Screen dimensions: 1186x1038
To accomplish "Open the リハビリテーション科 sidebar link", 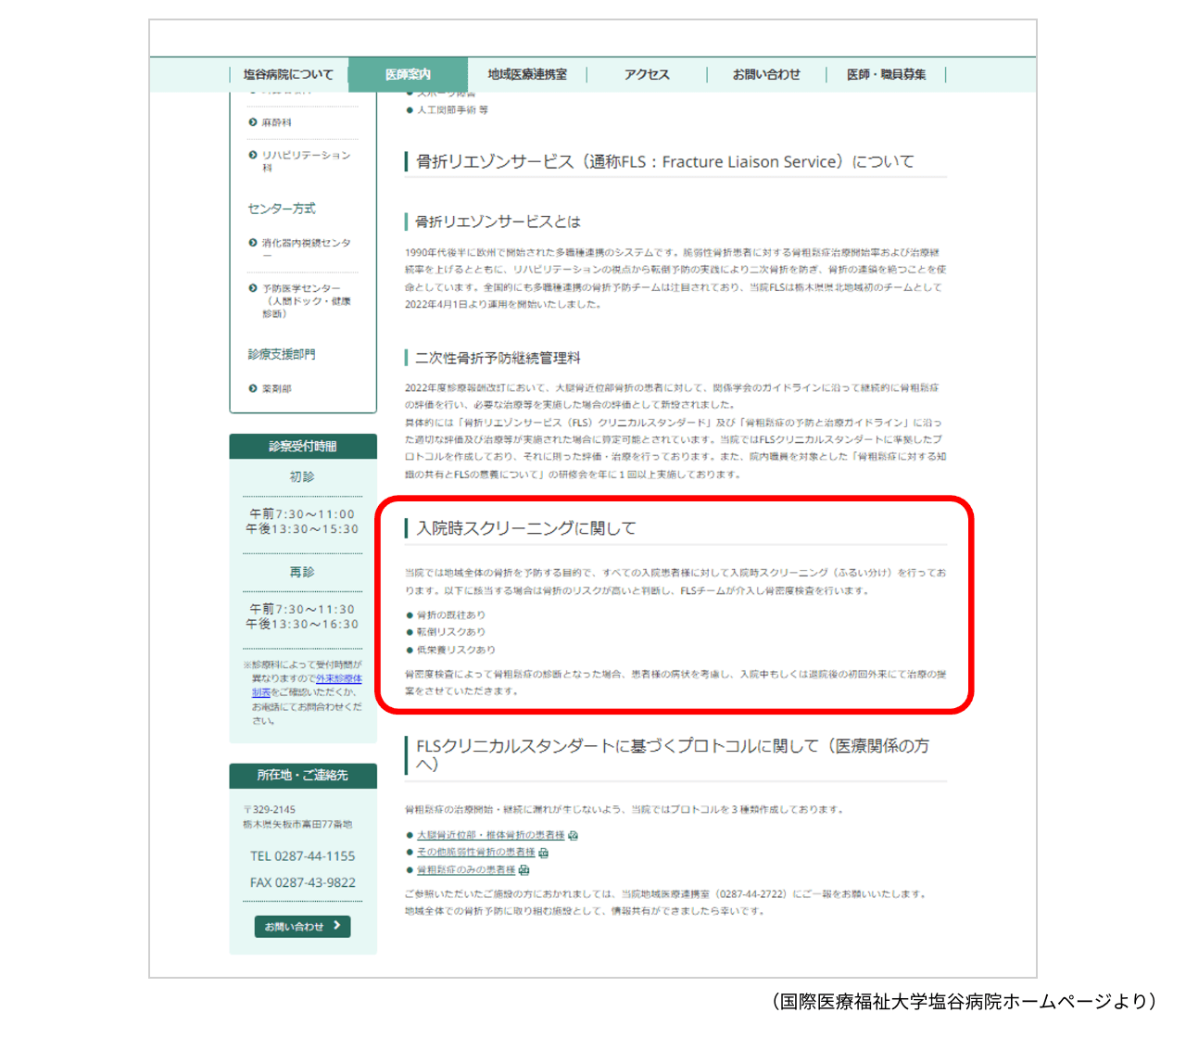I will (306, 161).
